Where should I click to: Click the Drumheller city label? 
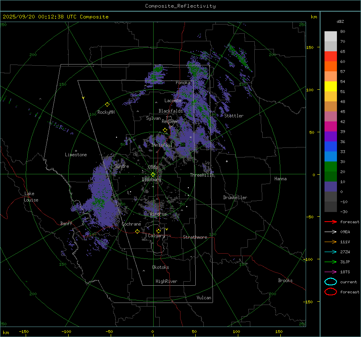[235, 198]
